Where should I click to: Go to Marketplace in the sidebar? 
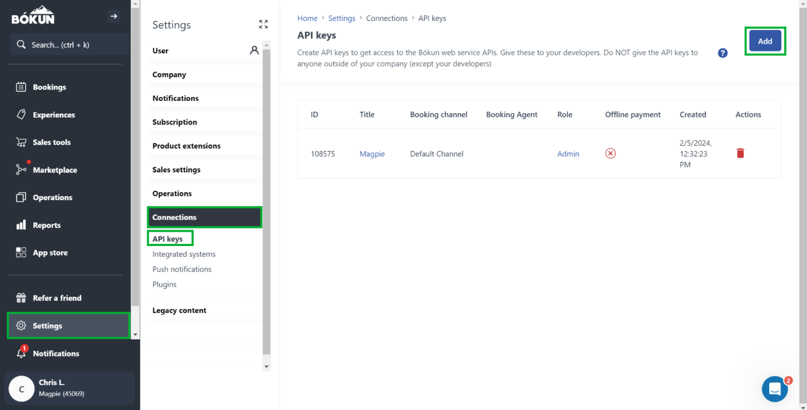point(55,170)
